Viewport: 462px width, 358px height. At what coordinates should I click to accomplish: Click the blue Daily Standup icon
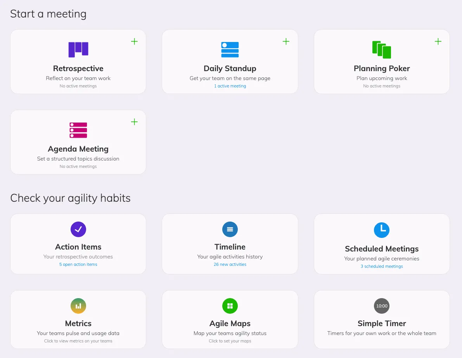pos(230,50)
